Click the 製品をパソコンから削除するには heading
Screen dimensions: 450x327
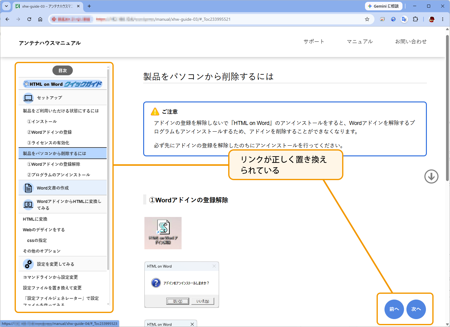208,76
